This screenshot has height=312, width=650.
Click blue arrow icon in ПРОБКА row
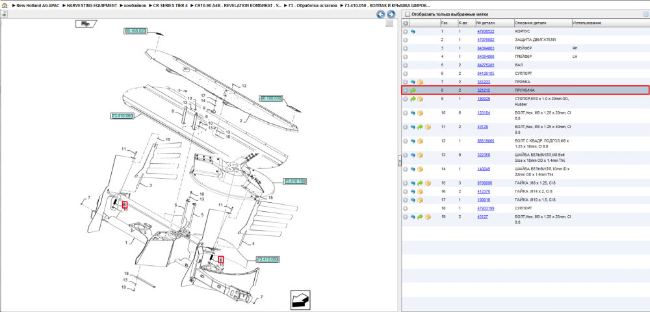(x=413, y=82)
